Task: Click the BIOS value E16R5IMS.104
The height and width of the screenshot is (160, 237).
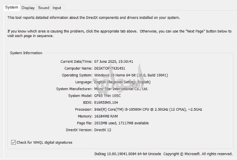Action: (106, 103)
